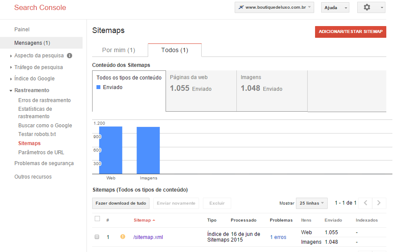The height and width of the screenshot is (252, 395).
Task: Sort by the Sitemap column header
Action: pyautogui.click(x=142, y=220)
